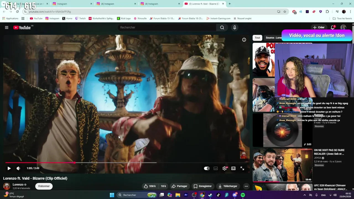Viewport: 354px width, 199px height.
Task: Select the Source : Lorenzo filter chip
Action: pos(273,38)
